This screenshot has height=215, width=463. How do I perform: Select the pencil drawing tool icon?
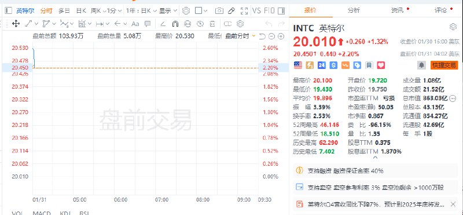[231, 11]
